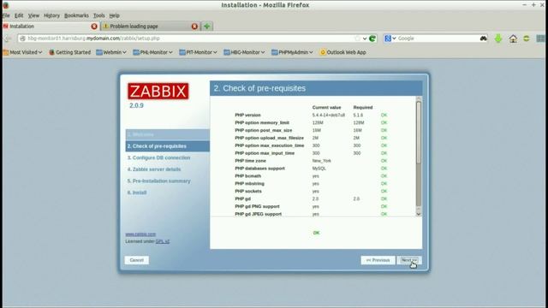The width and height of the screenshot is (548, 308).
Task: Click the PHP option memory_limit label
Action: coord(262,122)
